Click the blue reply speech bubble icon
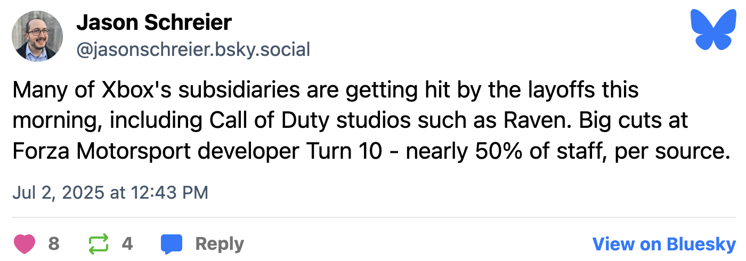This screenshot has width=746, height=261. tap(172, 244)
